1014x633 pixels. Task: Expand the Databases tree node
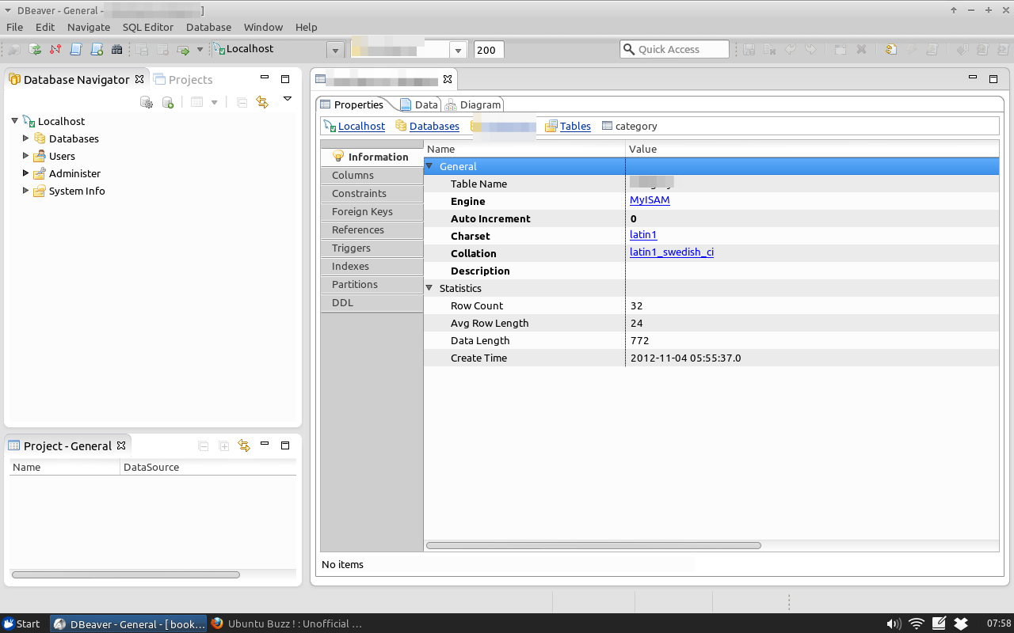coord(25,138)
